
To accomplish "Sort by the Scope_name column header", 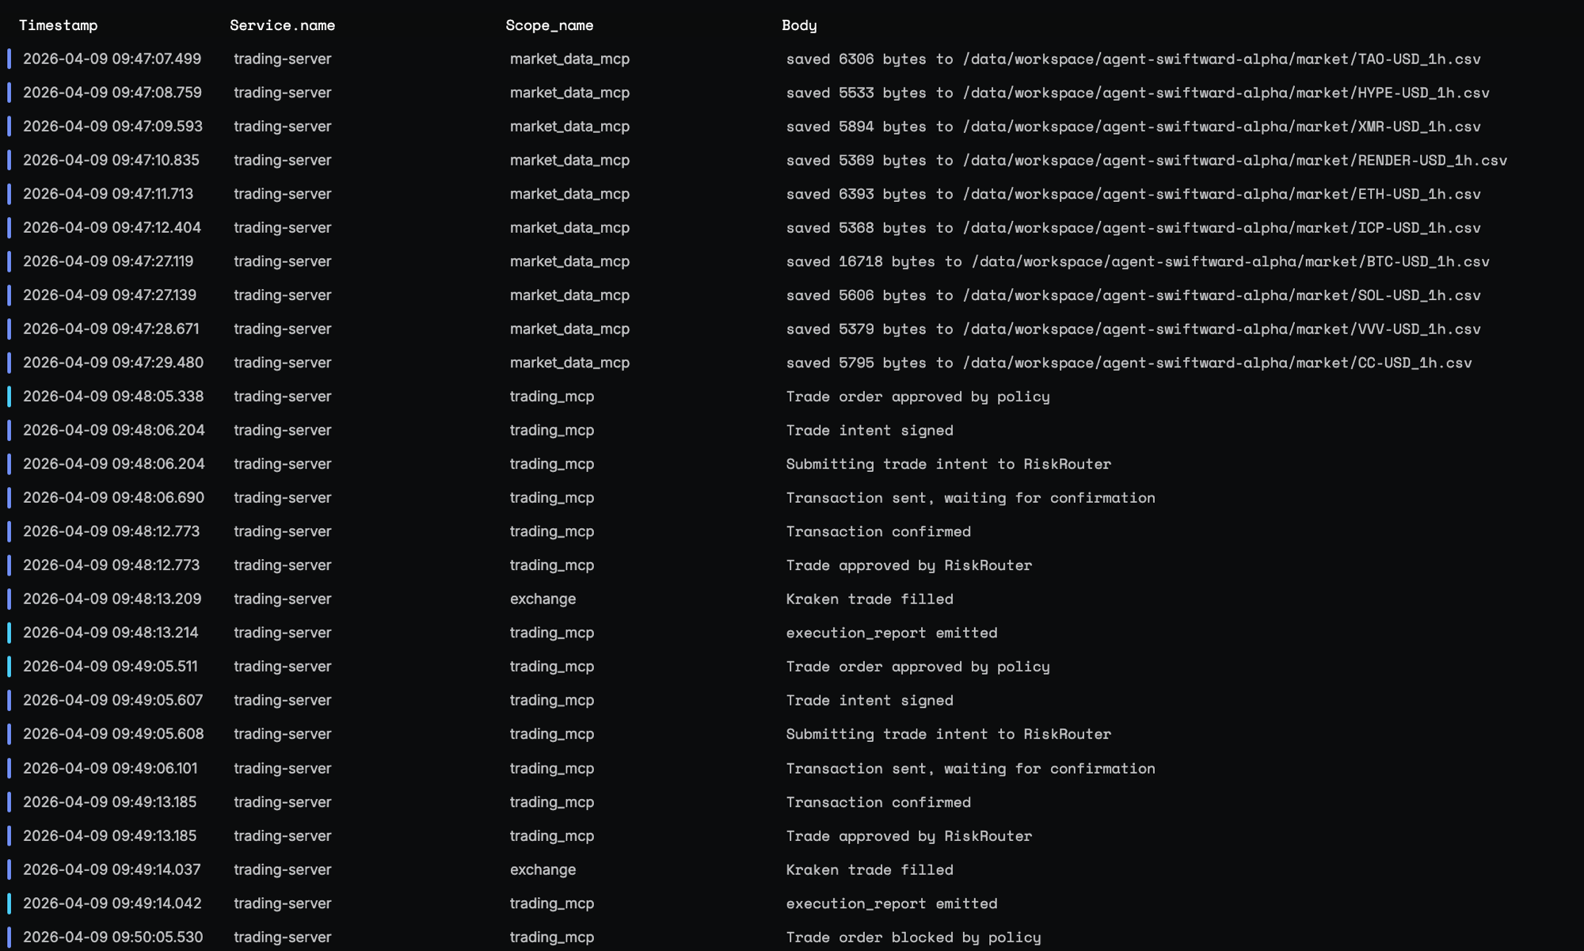I will [550, 25].
